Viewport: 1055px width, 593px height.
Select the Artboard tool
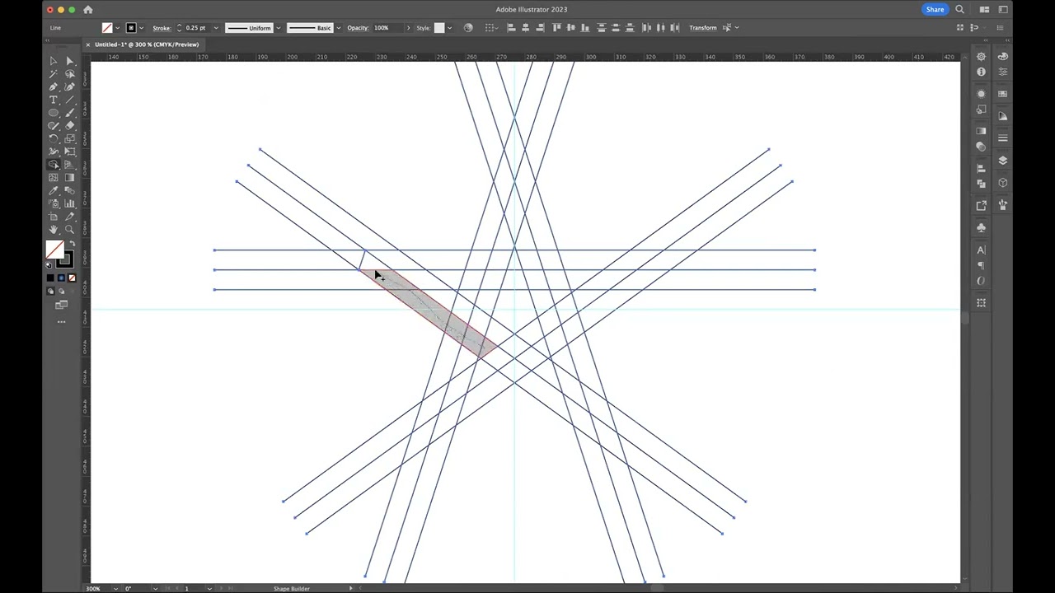click(54, 217)
